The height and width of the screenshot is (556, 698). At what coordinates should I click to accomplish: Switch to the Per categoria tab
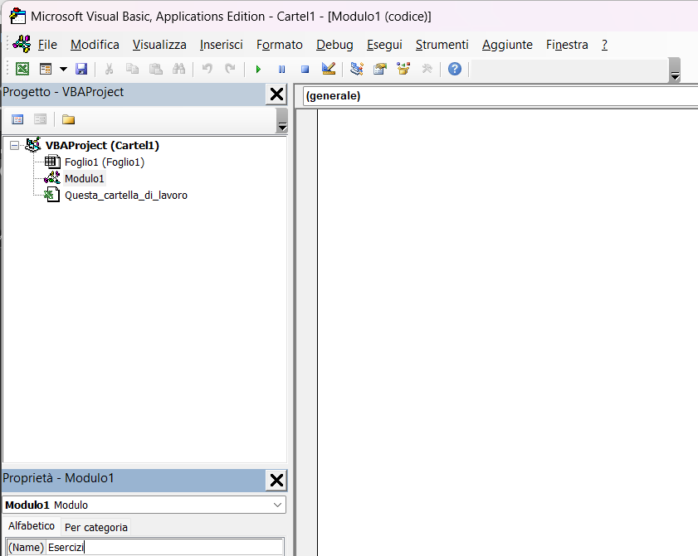[95, 527]
